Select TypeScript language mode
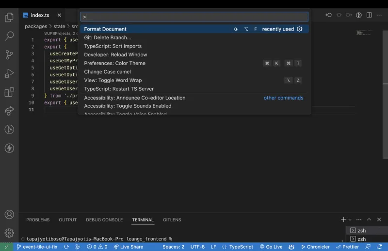The width and height of the screenshot is (388, 251). (238, 247)
